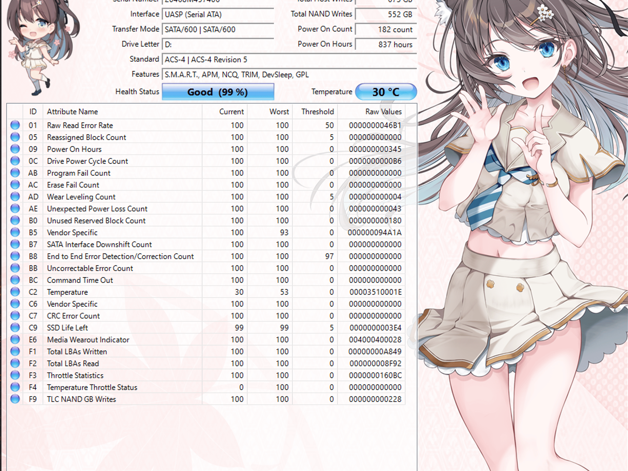Click the status orb for Media Wearout Indicator

click(x=15, y=339)
